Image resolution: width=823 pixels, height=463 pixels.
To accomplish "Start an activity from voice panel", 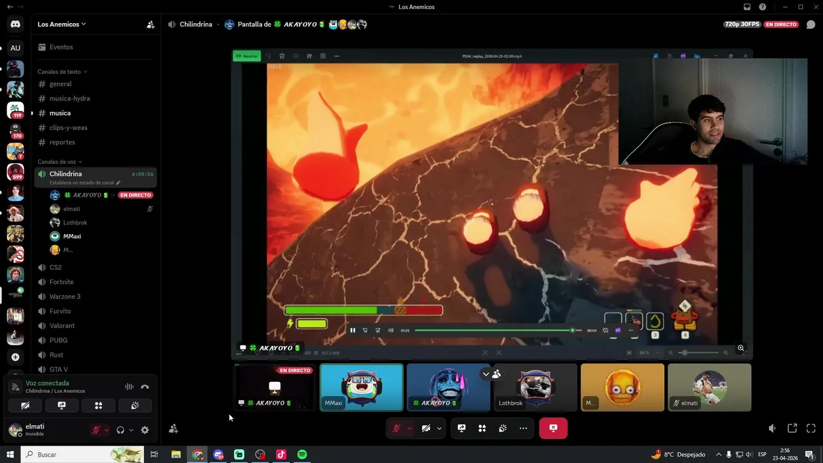I will pyautogui.click(x=98, y=406).
